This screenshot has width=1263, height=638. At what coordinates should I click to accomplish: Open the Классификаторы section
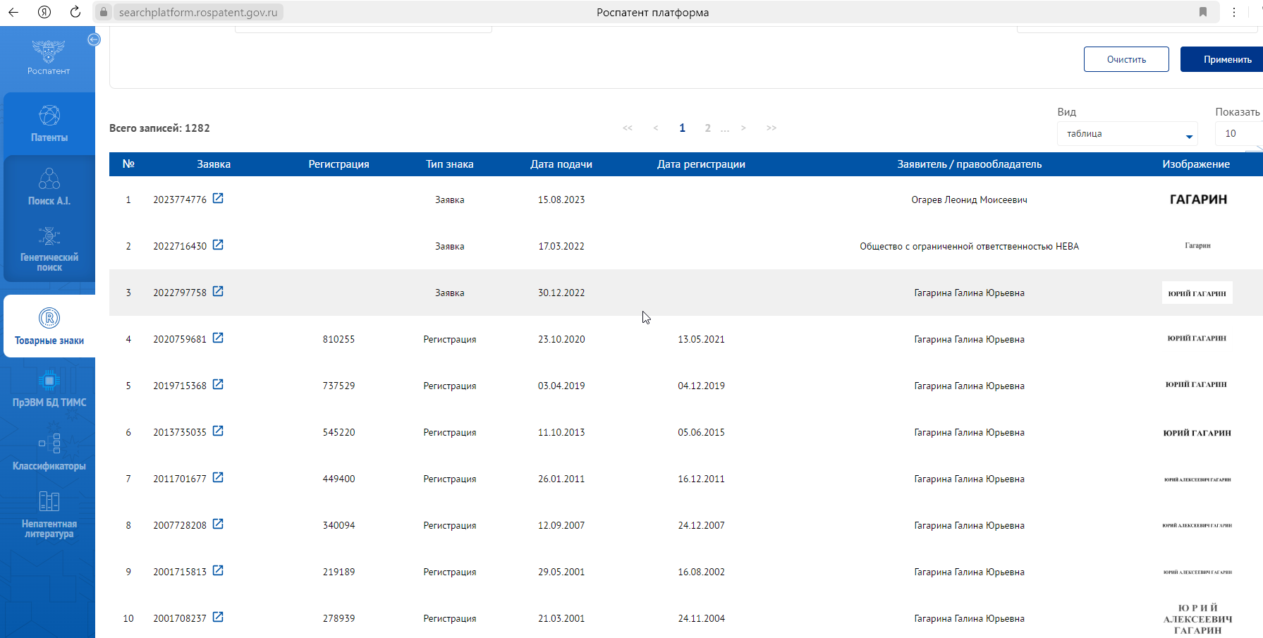click(49, 452)
